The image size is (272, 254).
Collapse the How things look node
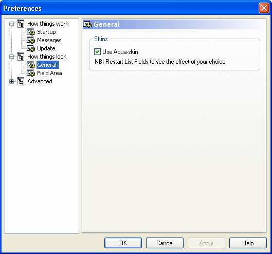coord(12,57)
